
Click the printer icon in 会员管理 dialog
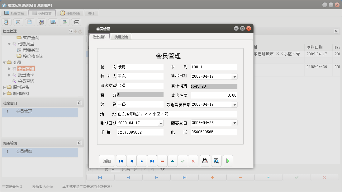tap(205, 161)
